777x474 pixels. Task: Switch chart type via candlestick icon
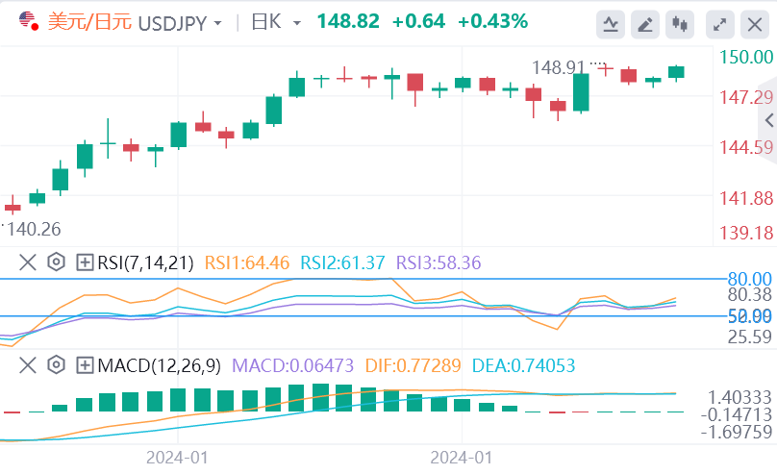[681, 23]
